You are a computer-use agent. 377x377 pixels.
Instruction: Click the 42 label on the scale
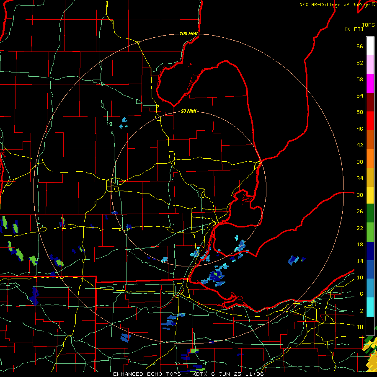tap(360, 145)
